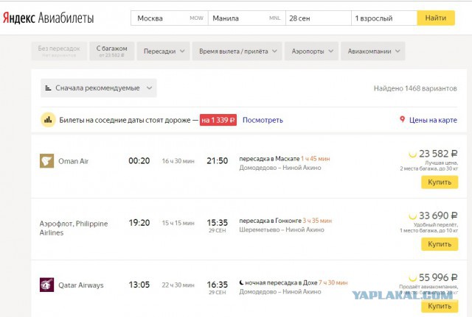Click departure time 13:05
This screenshot has height=317, width=472.
coord(139,285)
